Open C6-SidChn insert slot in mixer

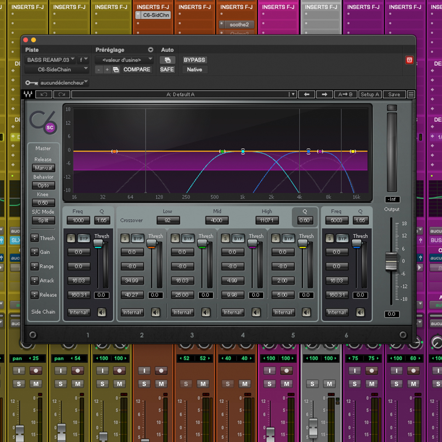click(x=153, y=15)
